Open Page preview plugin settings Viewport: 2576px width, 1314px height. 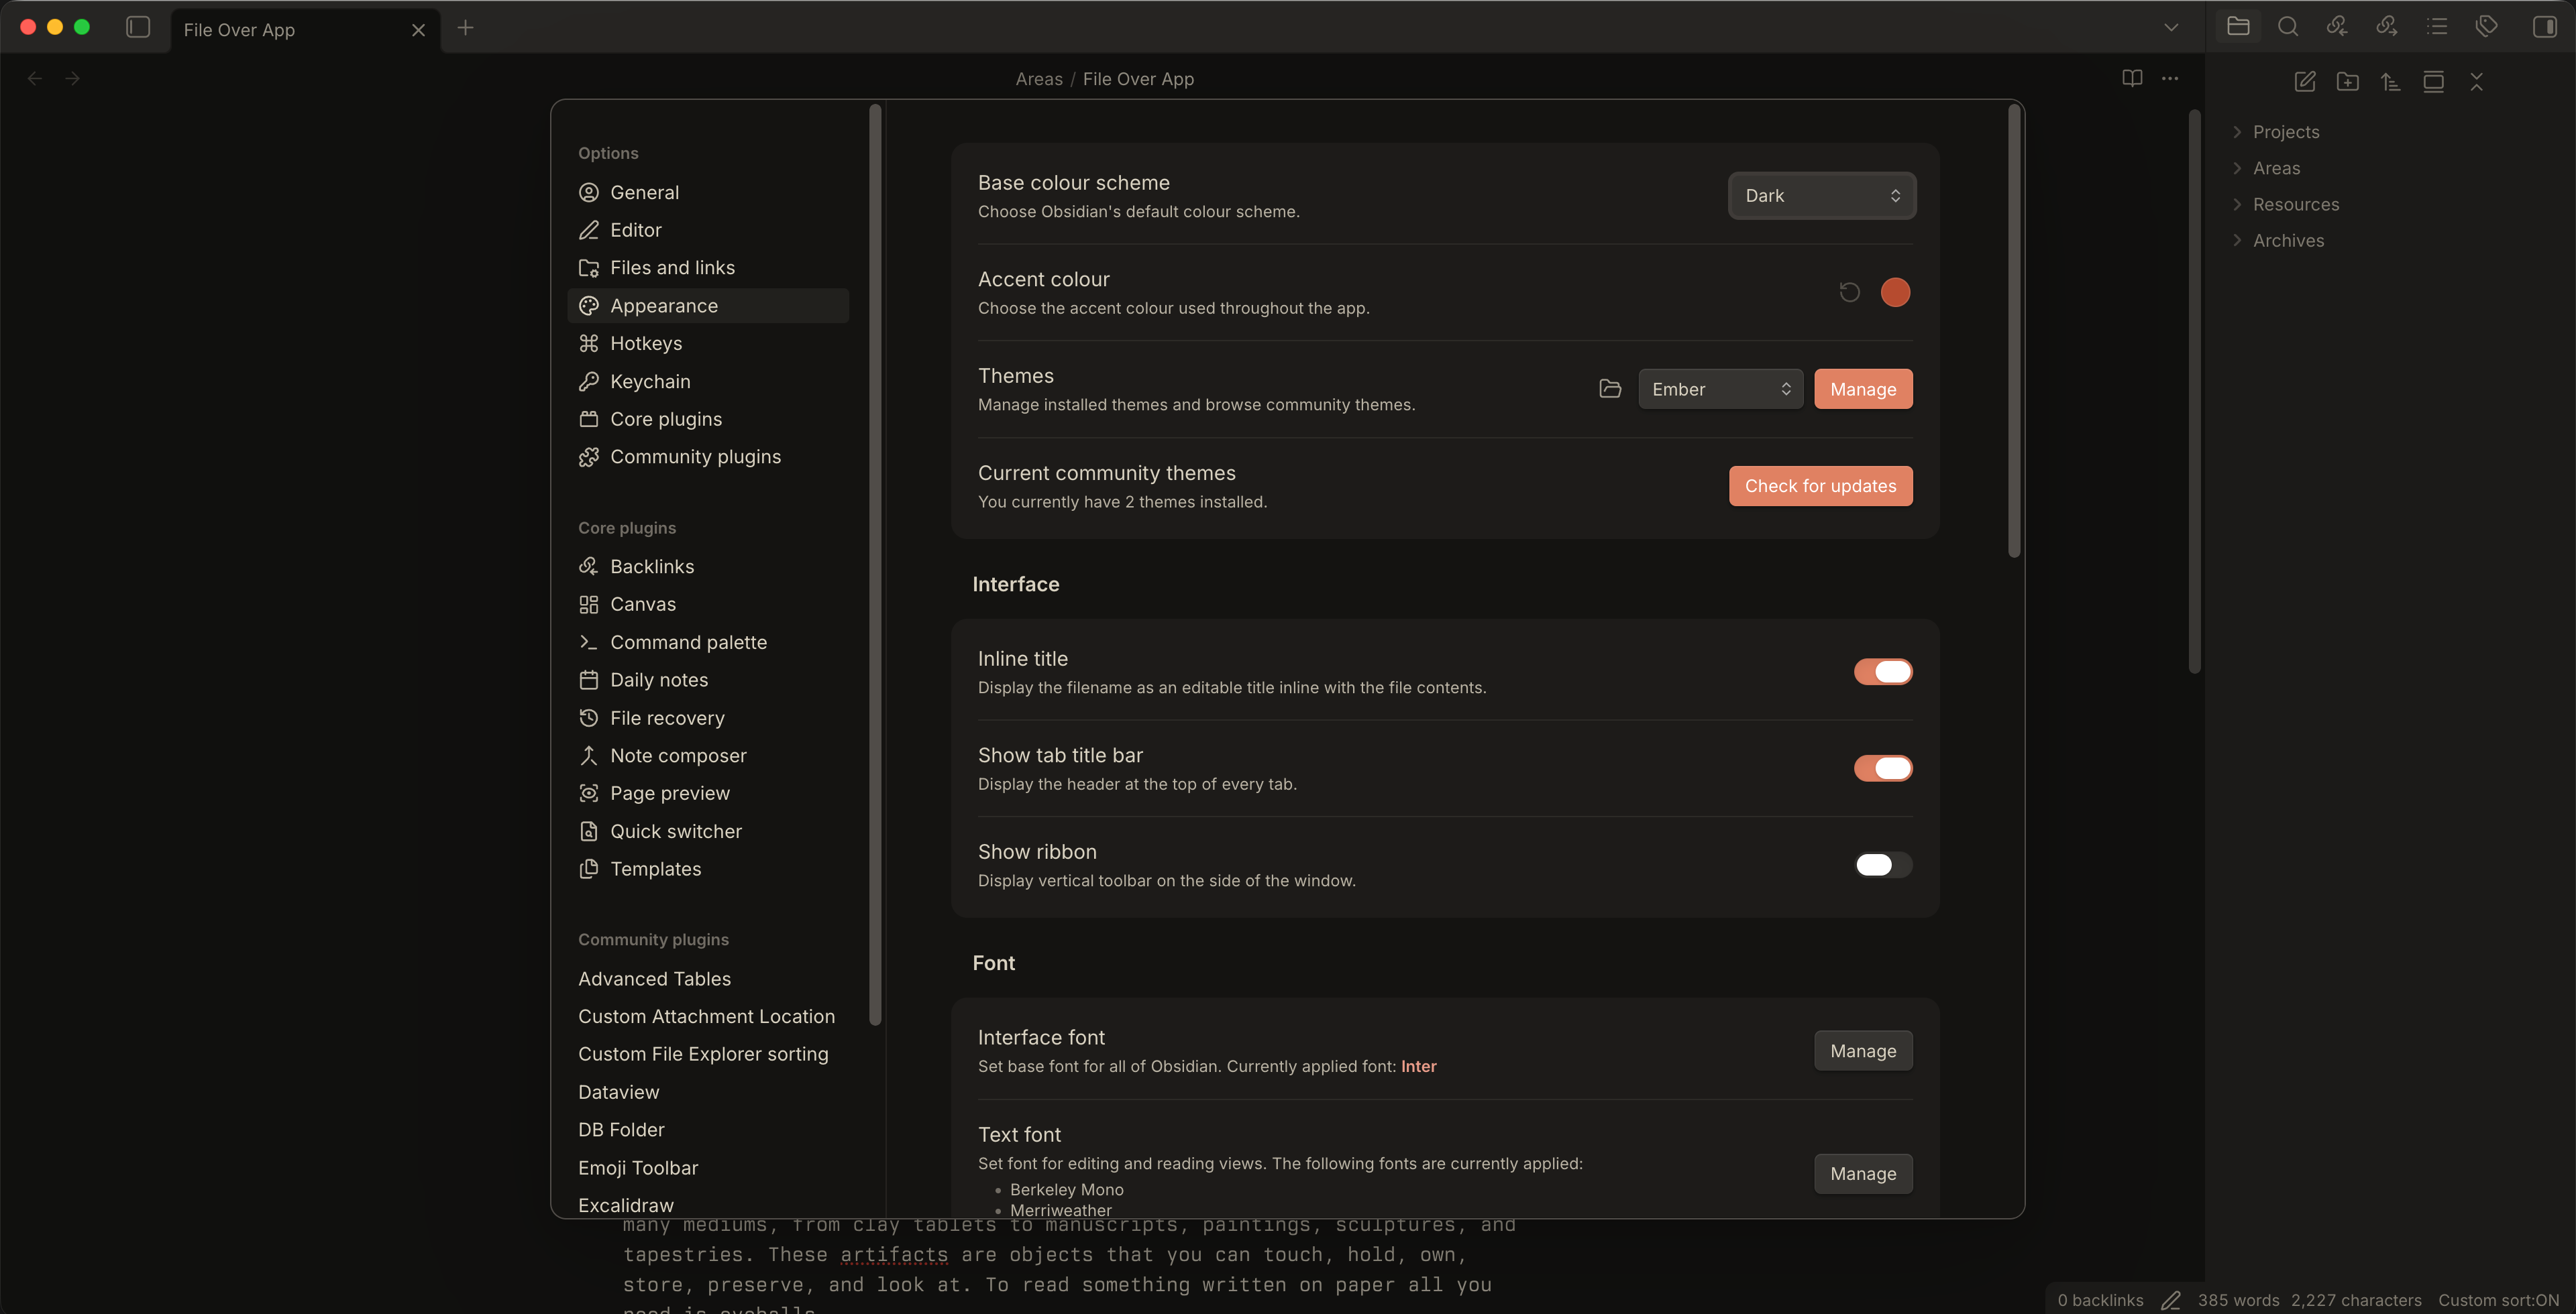pyautogui.click(x=708, y=792)
